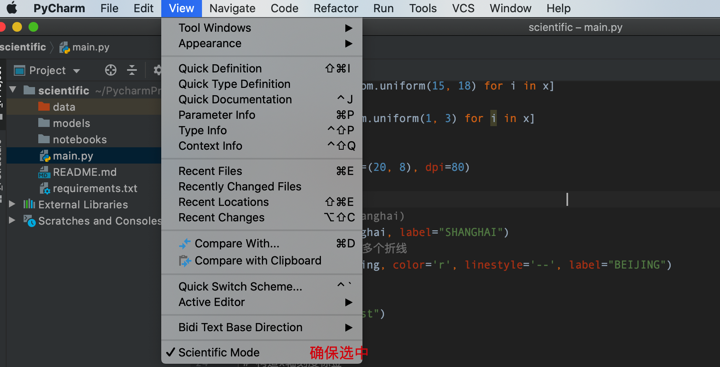Click the scientific root folder icon
Viewport: 720px width, 367px height.
29,90
